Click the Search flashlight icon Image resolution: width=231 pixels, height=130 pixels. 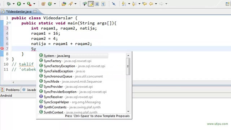pyautogui.click(x=71, y=4)
